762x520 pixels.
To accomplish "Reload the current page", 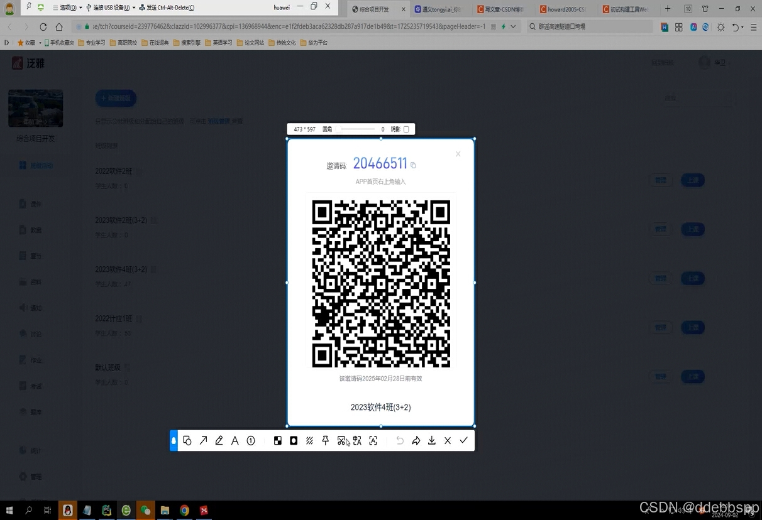I will pos(43,27).
